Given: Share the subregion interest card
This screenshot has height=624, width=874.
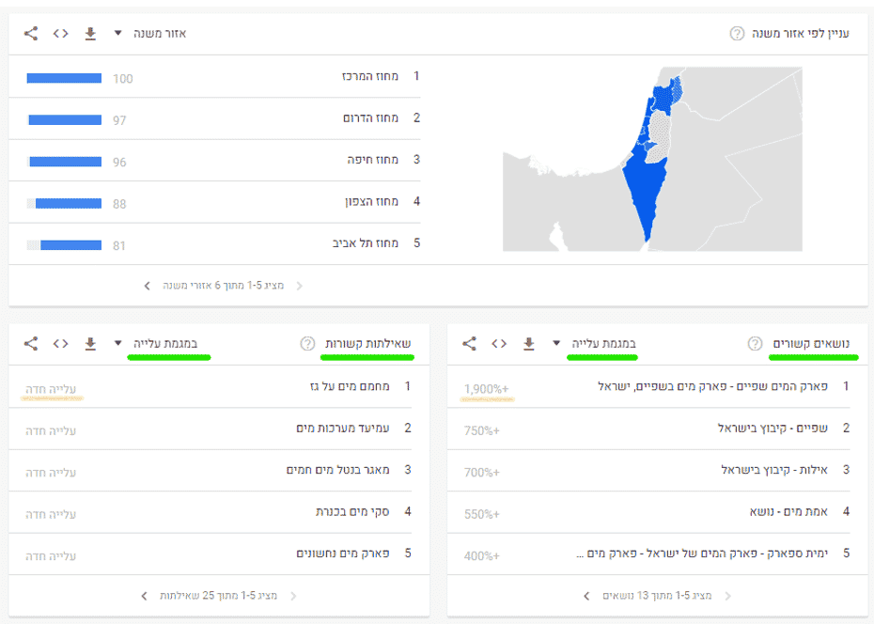Looking at the screenshot, I should coord(31,34).
